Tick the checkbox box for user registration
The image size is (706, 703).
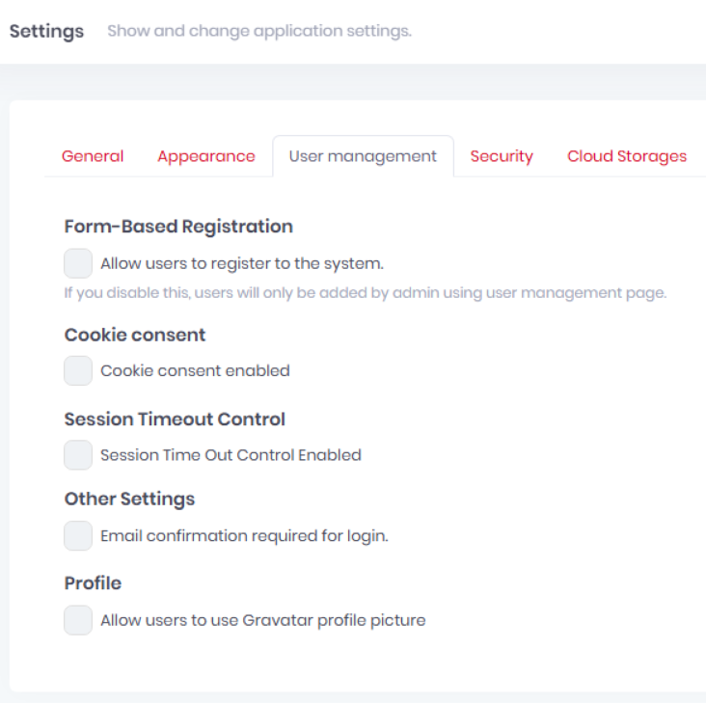[x=78, y=263]
